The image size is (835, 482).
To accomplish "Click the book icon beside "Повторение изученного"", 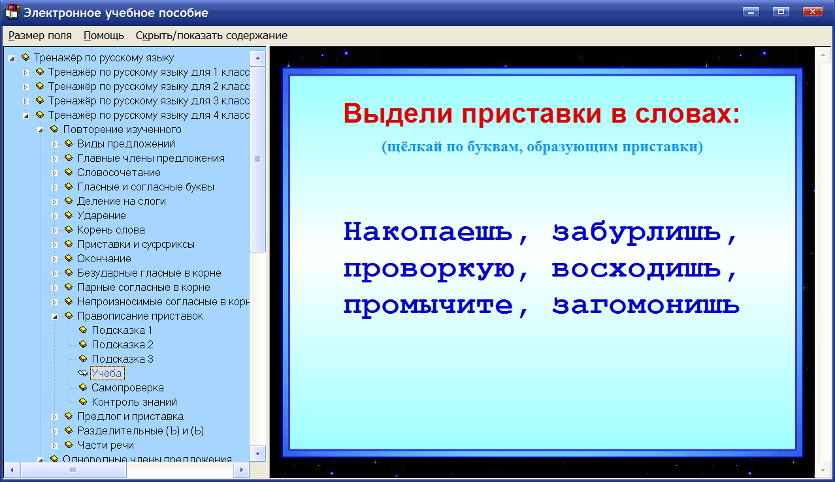I will click(54, 128).
